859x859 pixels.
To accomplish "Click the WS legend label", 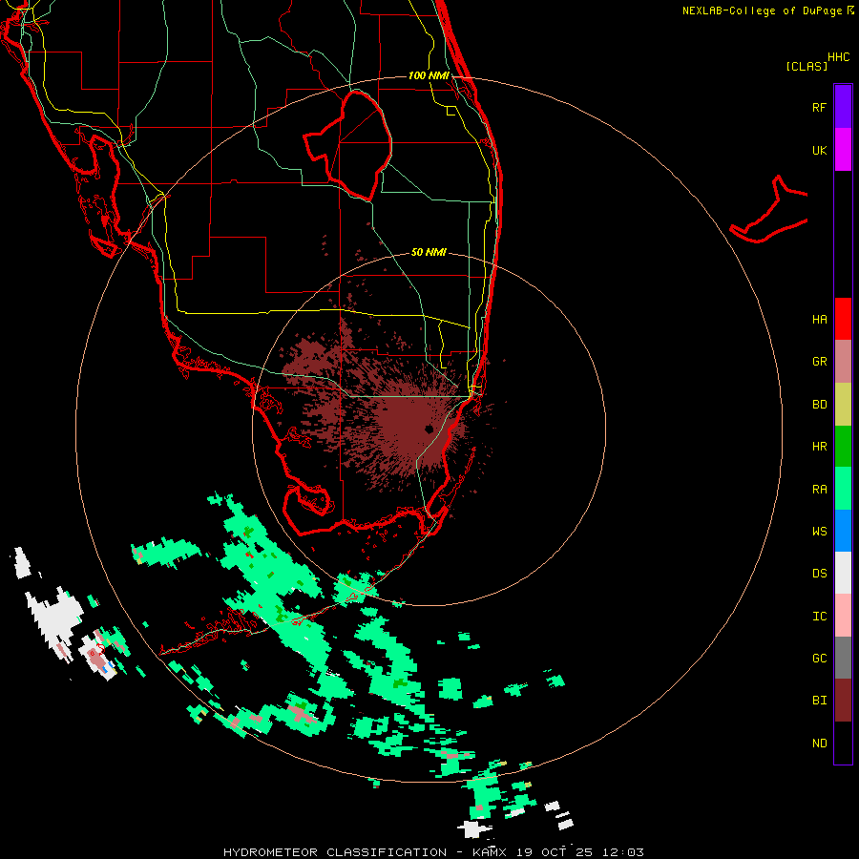I will [819, 531].
